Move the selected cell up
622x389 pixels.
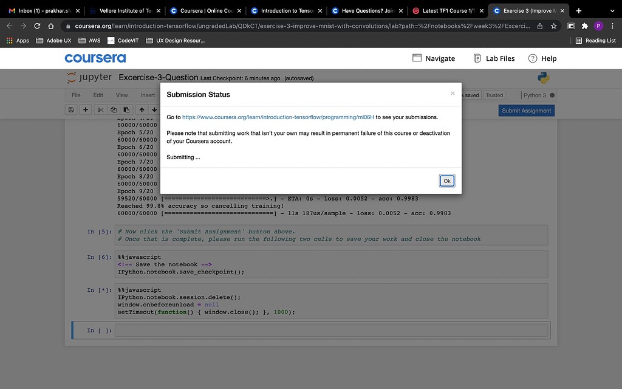[142, 109]
